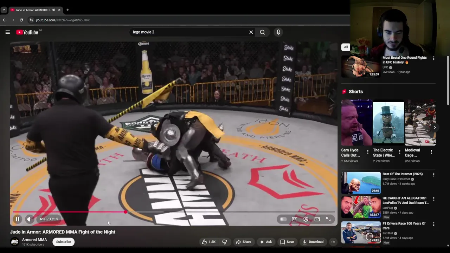Open Daily Dose Of Internet channel name
Viewport: 450px width, 253px height.
(x=397, y=179)
